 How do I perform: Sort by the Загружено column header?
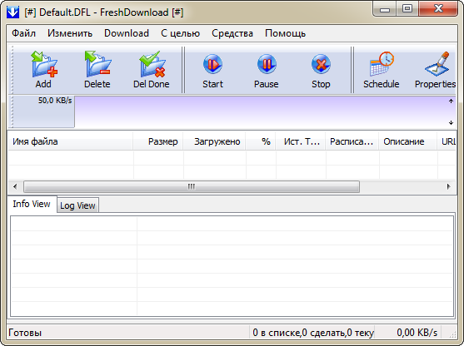pos(215,141)
